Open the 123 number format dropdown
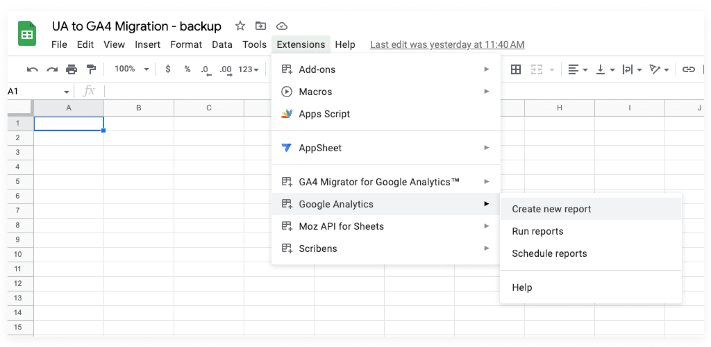Viewport: 711px width, 347px height. point(249,69)
